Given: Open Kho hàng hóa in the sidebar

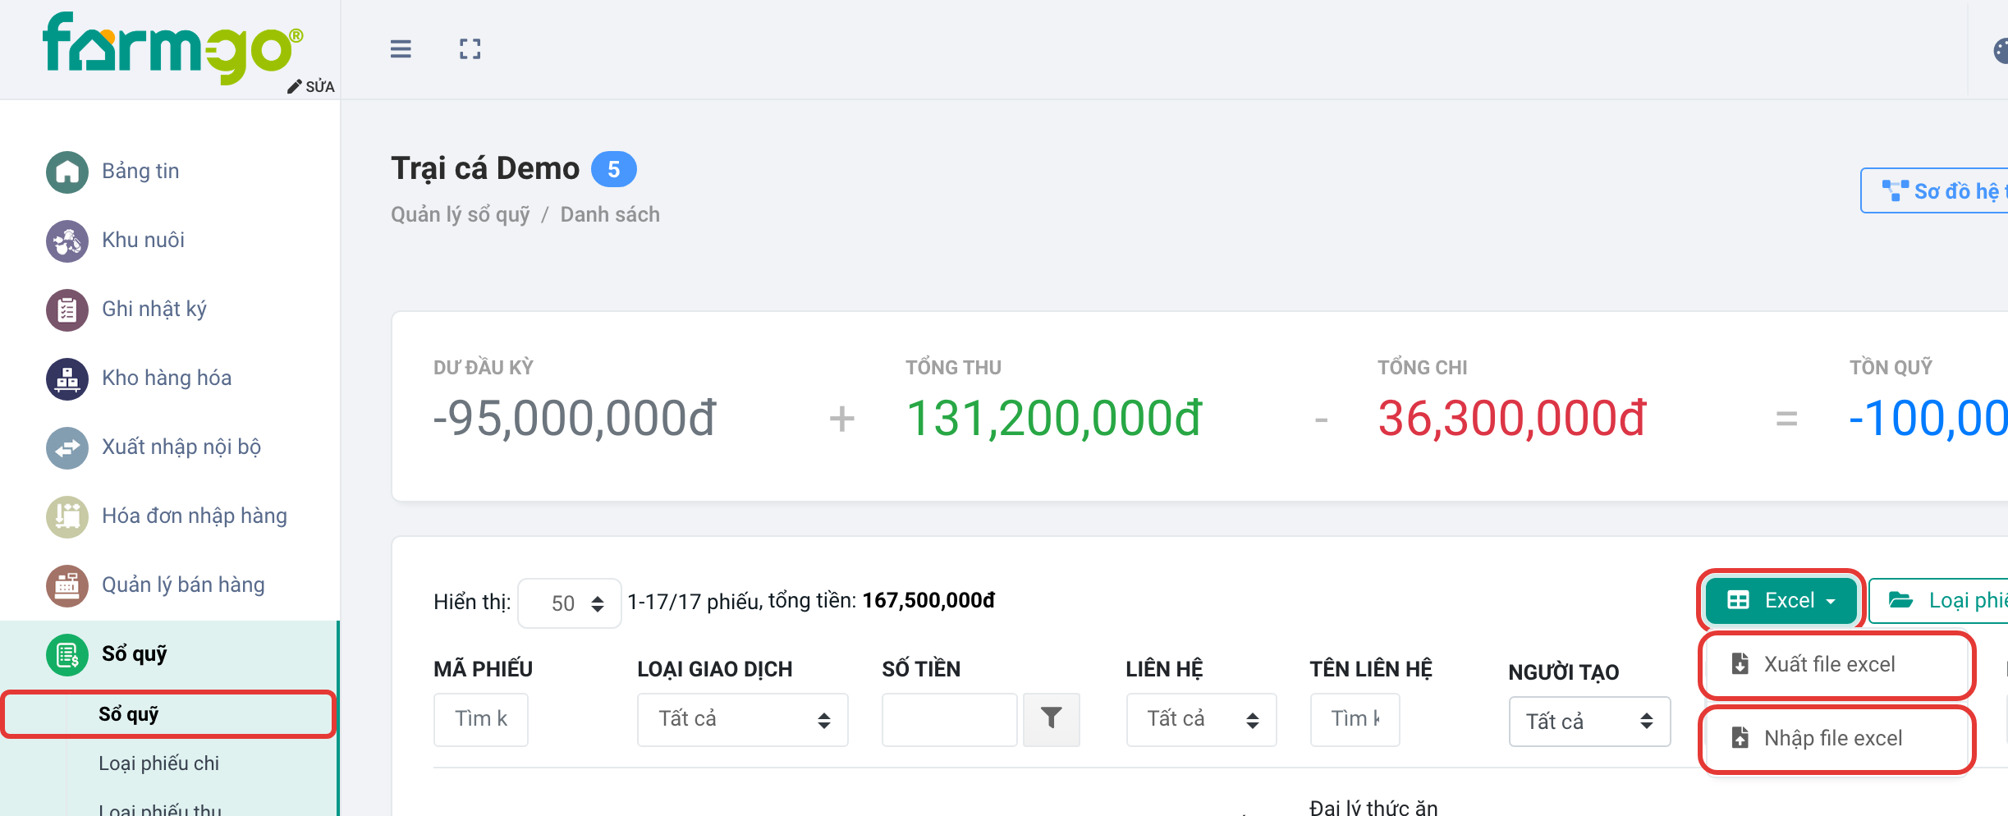Looking at the screenshot, I should 167,378.
